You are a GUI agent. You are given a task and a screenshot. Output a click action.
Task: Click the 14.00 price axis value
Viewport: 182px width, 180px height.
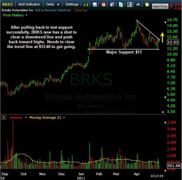pos(172,26)
